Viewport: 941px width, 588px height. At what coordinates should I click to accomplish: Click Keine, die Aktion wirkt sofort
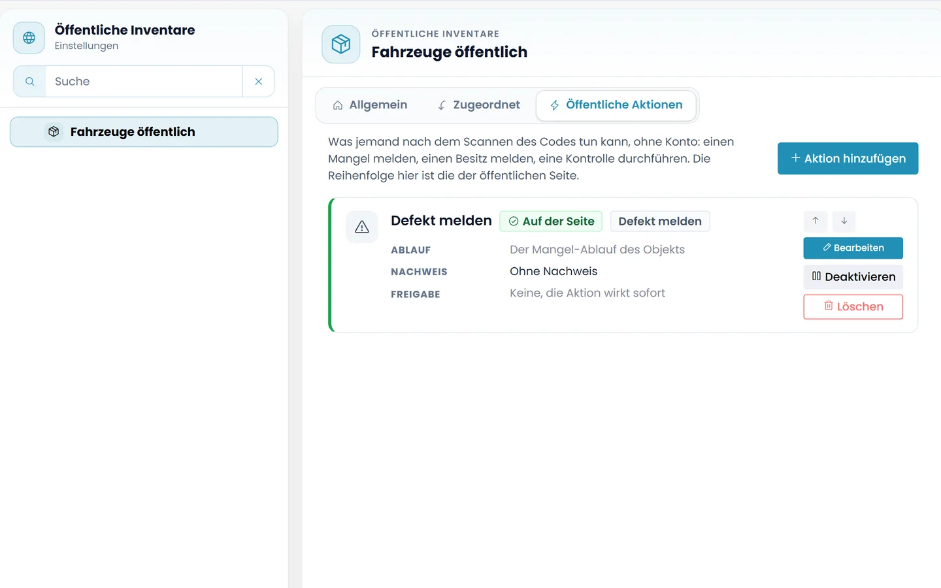click(587, 293)
